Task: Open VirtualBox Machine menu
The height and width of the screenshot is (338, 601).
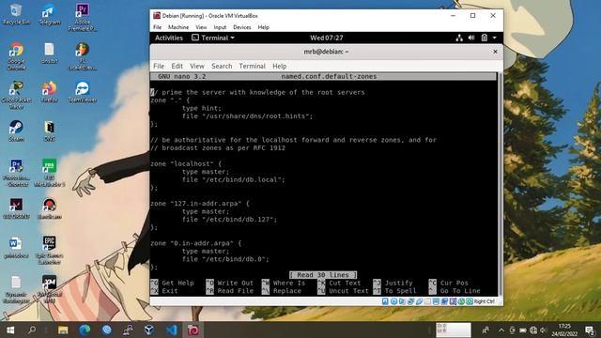Action: 178,27
